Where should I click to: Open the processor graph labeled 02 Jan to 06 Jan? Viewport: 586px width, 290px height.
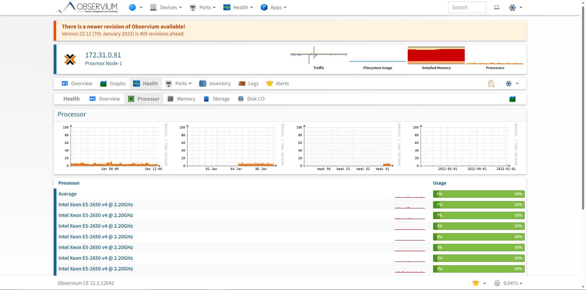tap(232, 147)
